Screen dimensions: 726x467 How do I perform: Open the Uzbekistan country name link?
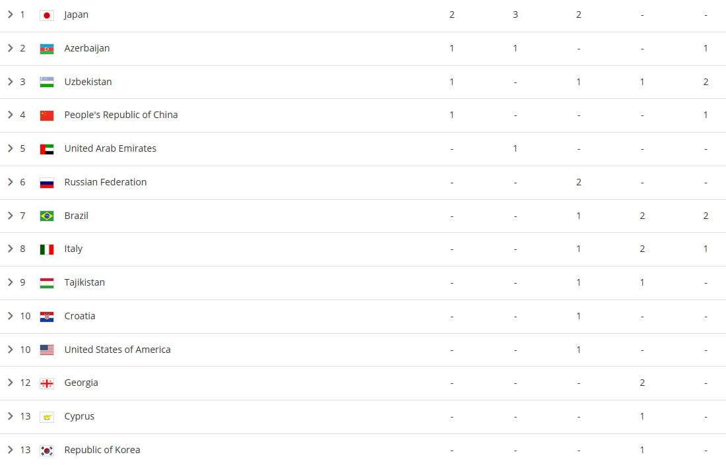click(x=88, y=82)
